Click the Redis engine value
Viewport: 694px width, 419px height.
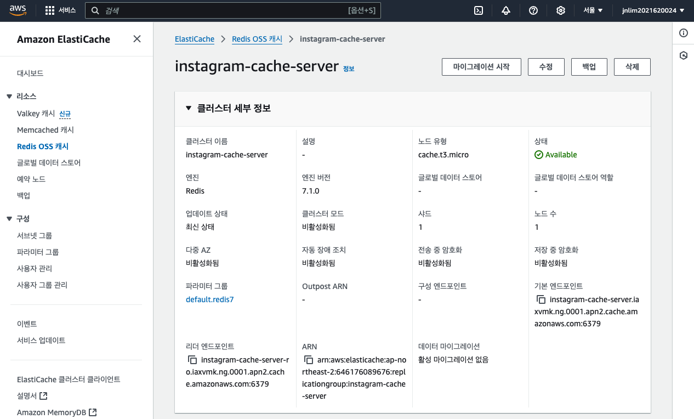click(195, 191)
